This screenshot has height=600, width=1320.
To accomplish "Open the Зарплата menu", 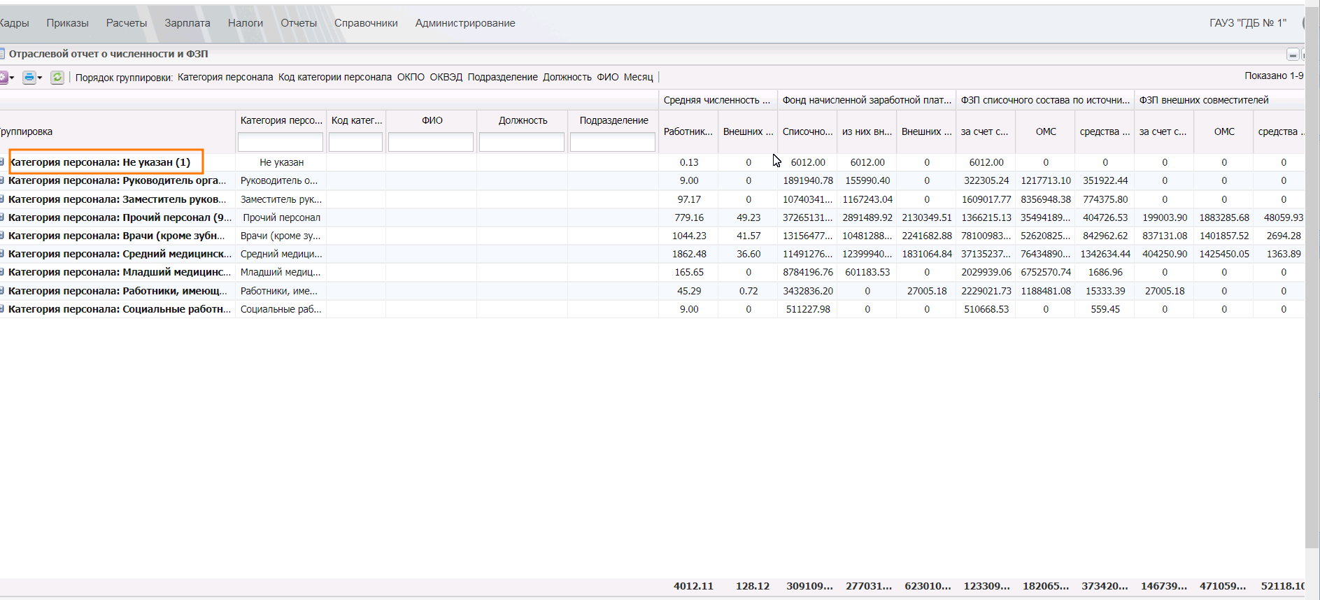I will [x=187, y=23].
